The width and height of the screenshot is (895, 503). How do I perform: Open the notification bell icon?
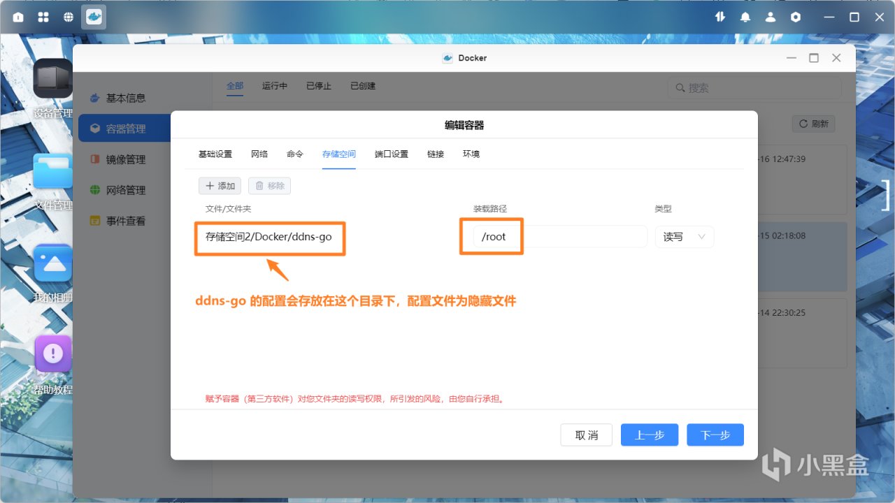(x=745, y=17)
